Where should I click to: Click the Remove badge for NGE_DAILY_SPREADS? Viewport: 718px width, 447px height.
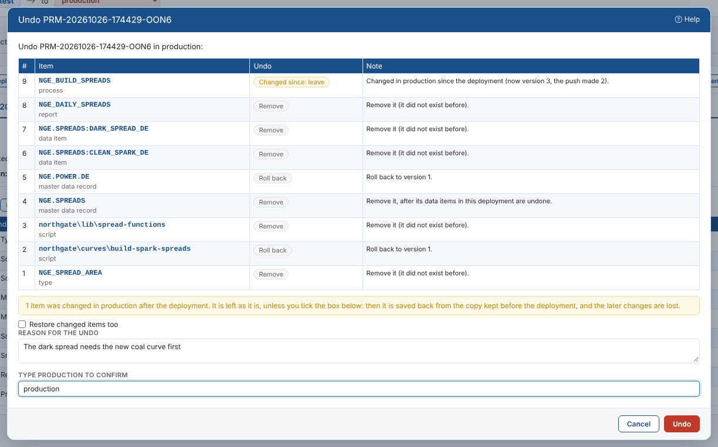pyautogui.click(x=271, y=106)
